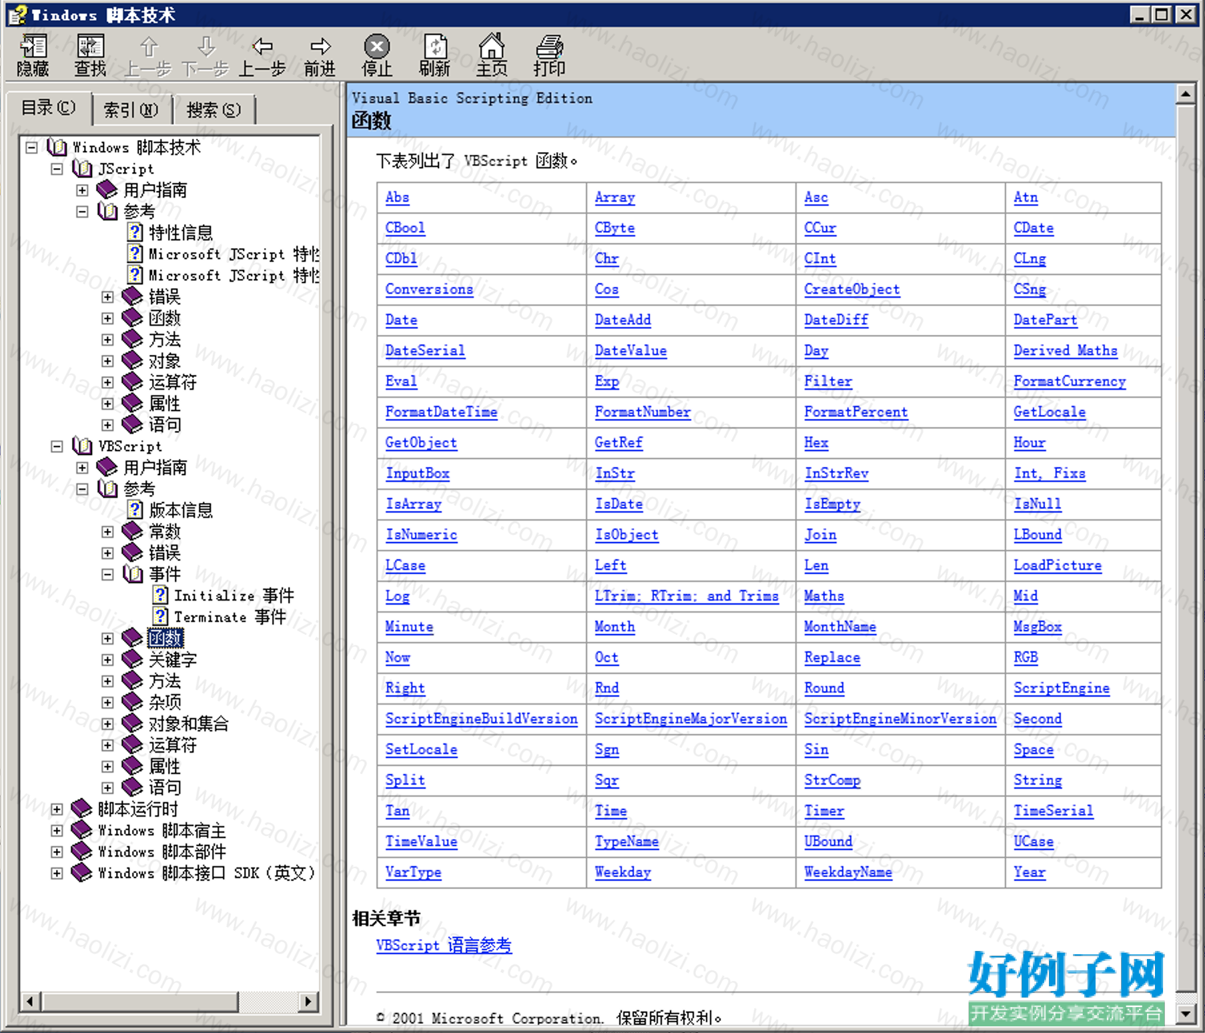Print the topic with the 打印 icon
1205x1033 pixels.
click(549, 46)
